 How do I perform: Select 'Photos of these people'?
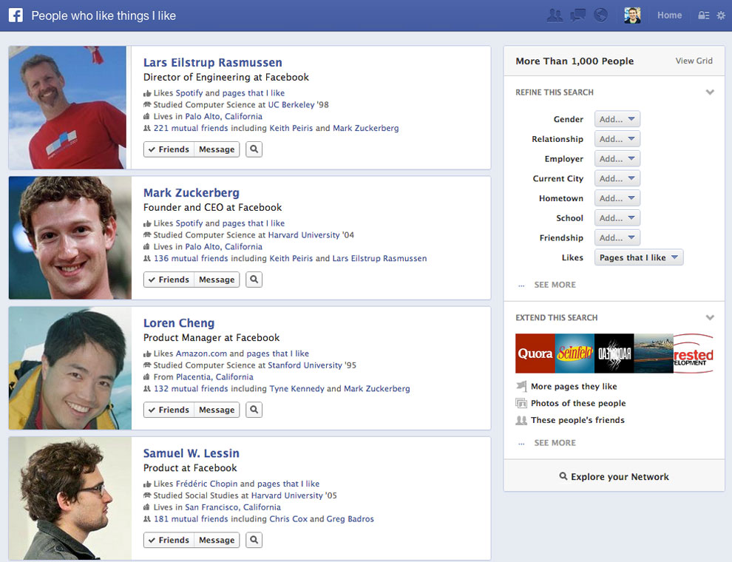tap(578, 403)
